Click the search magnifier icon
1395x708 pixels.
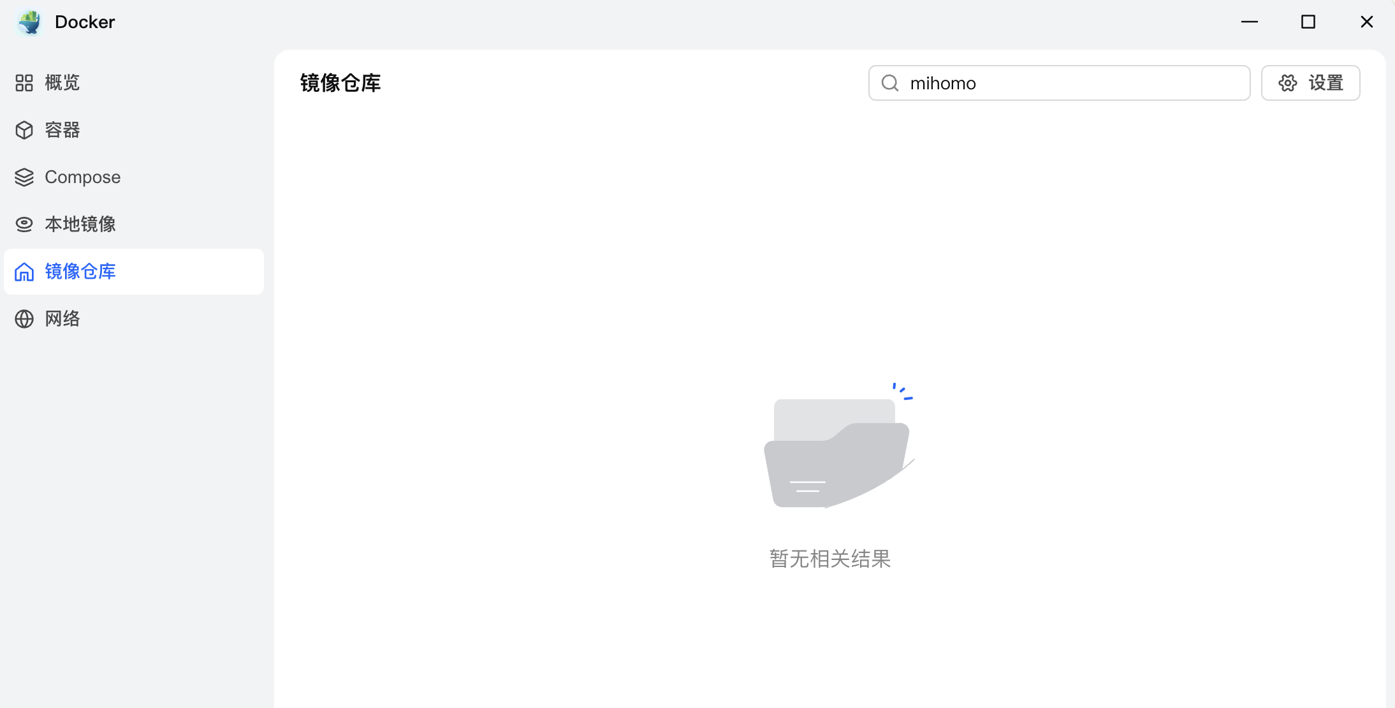pos(890,83)
